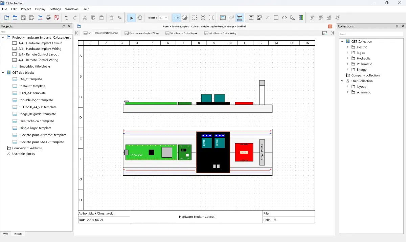Expand the schematic user collection folder
This screenshot has height=242, width=406.
tap(347, 92)
